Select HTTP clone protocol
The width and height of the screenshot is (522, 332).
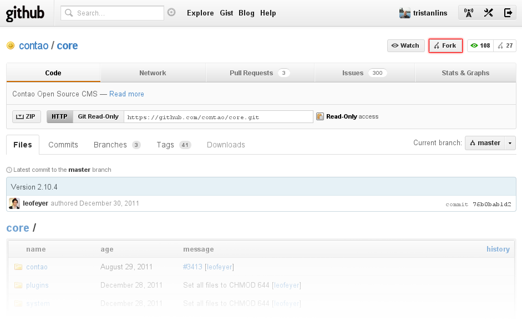click(59, 116)
